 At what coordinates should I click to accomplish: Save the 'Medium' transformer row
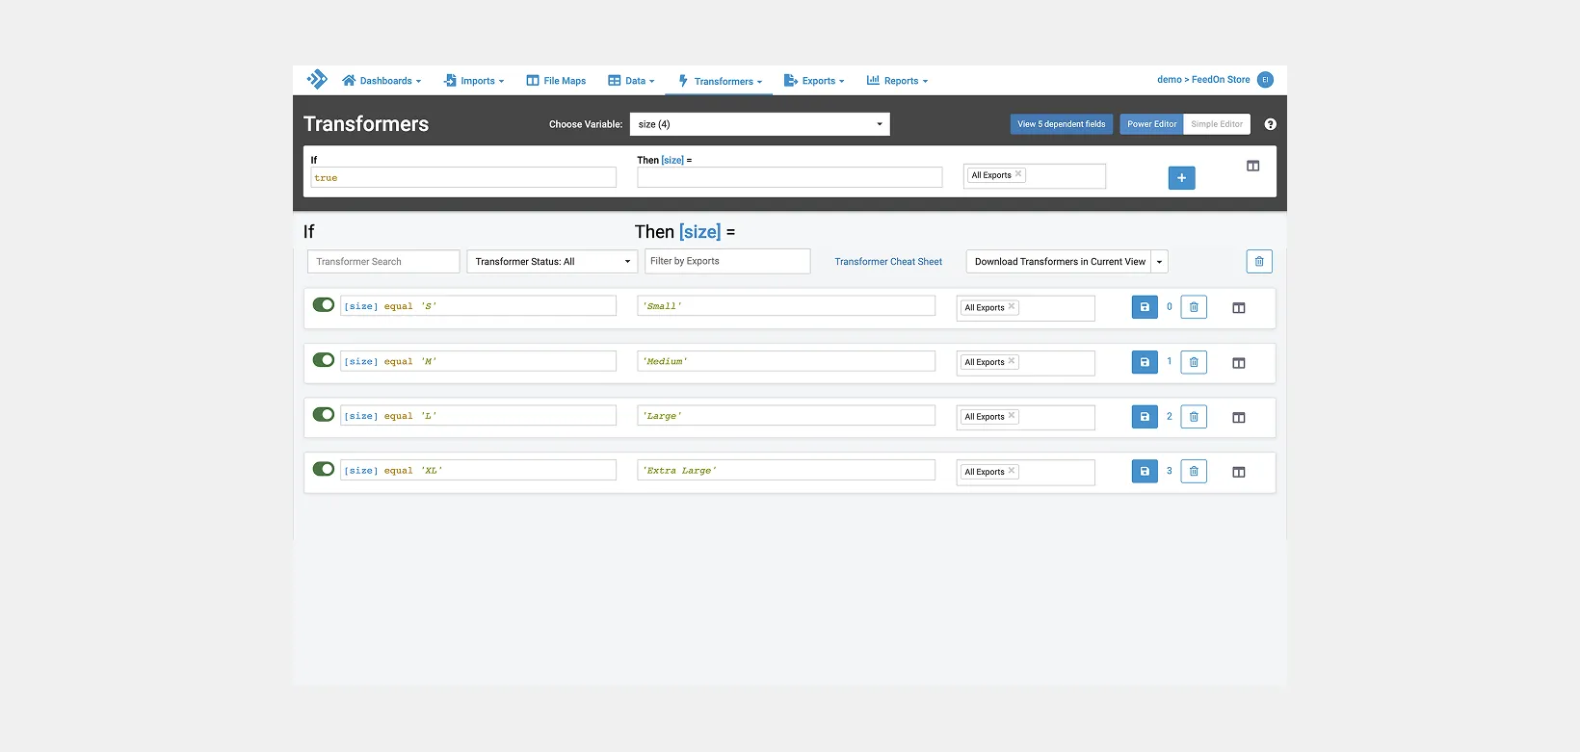[x=1145, y=362]
